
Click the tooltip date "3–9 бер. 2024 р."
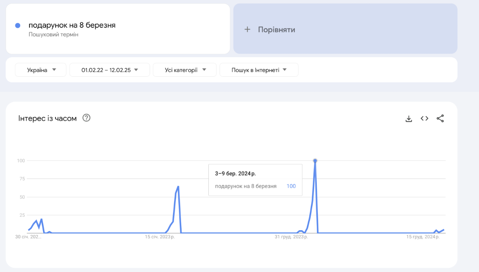point(235,173)
